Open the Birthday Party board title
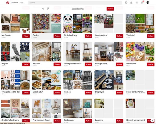The width and height of the screenshot is (156, 124). click(x=70, y=35)
